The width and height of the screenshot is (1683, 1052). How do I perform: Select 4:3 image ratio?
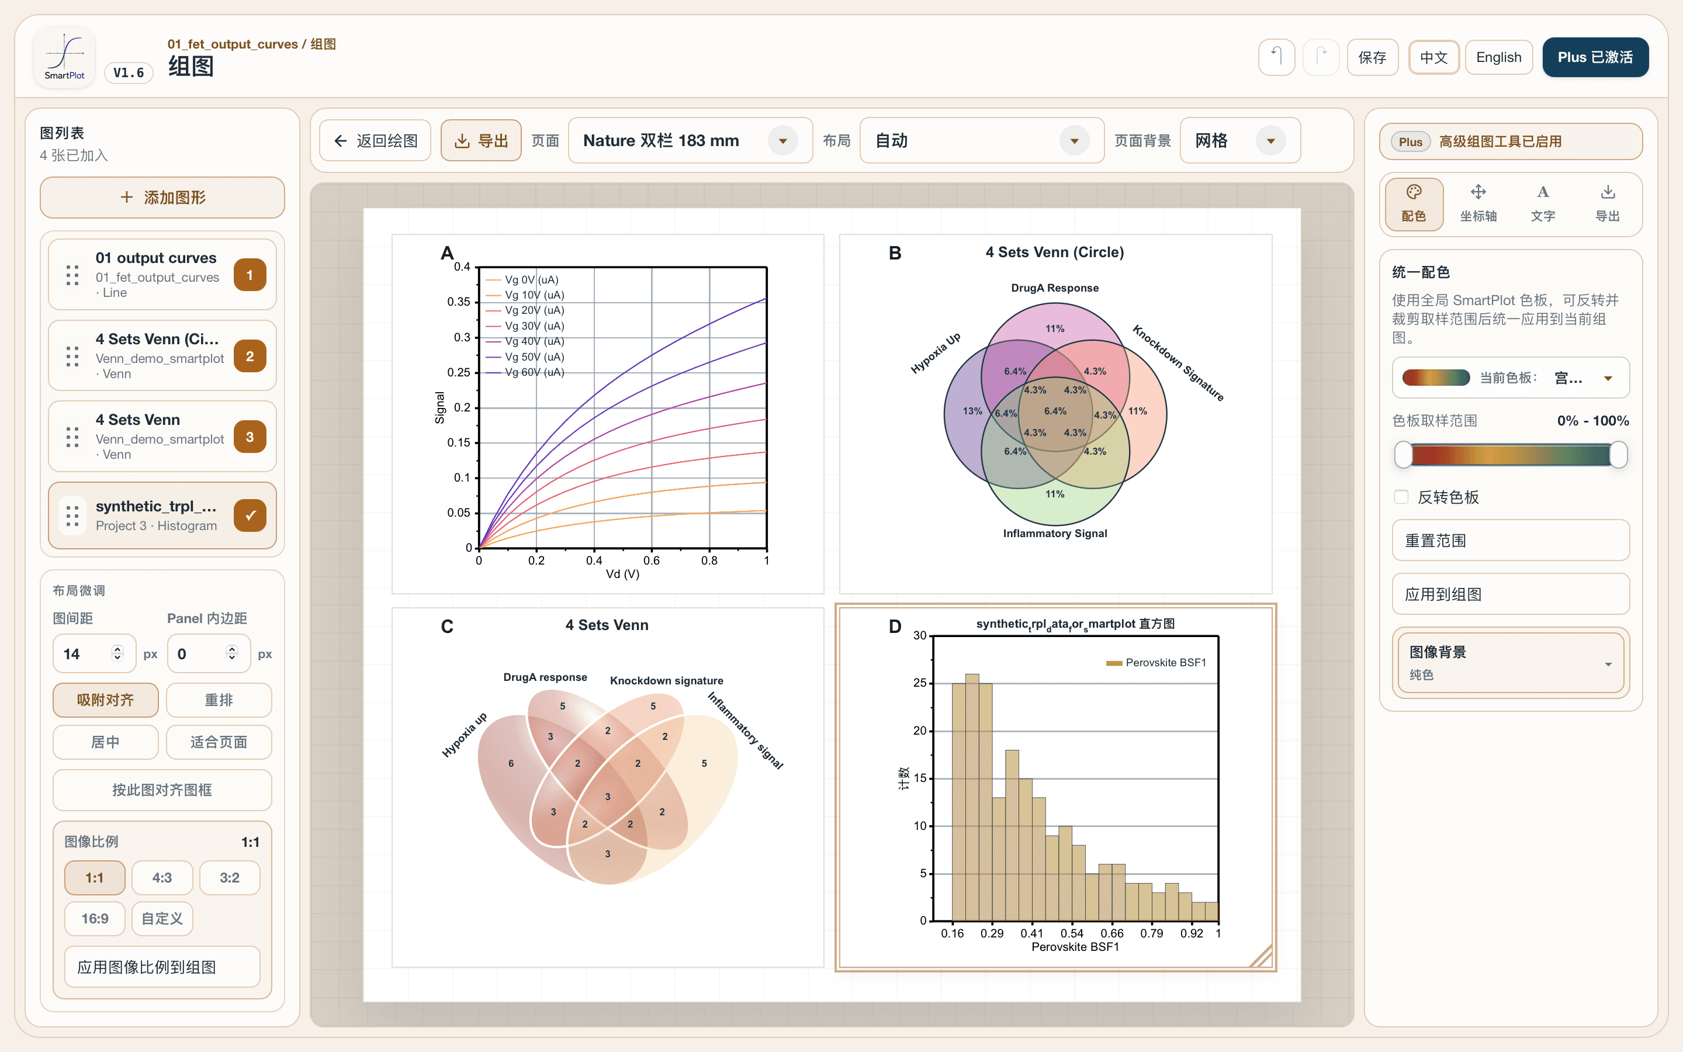point(162,878)
